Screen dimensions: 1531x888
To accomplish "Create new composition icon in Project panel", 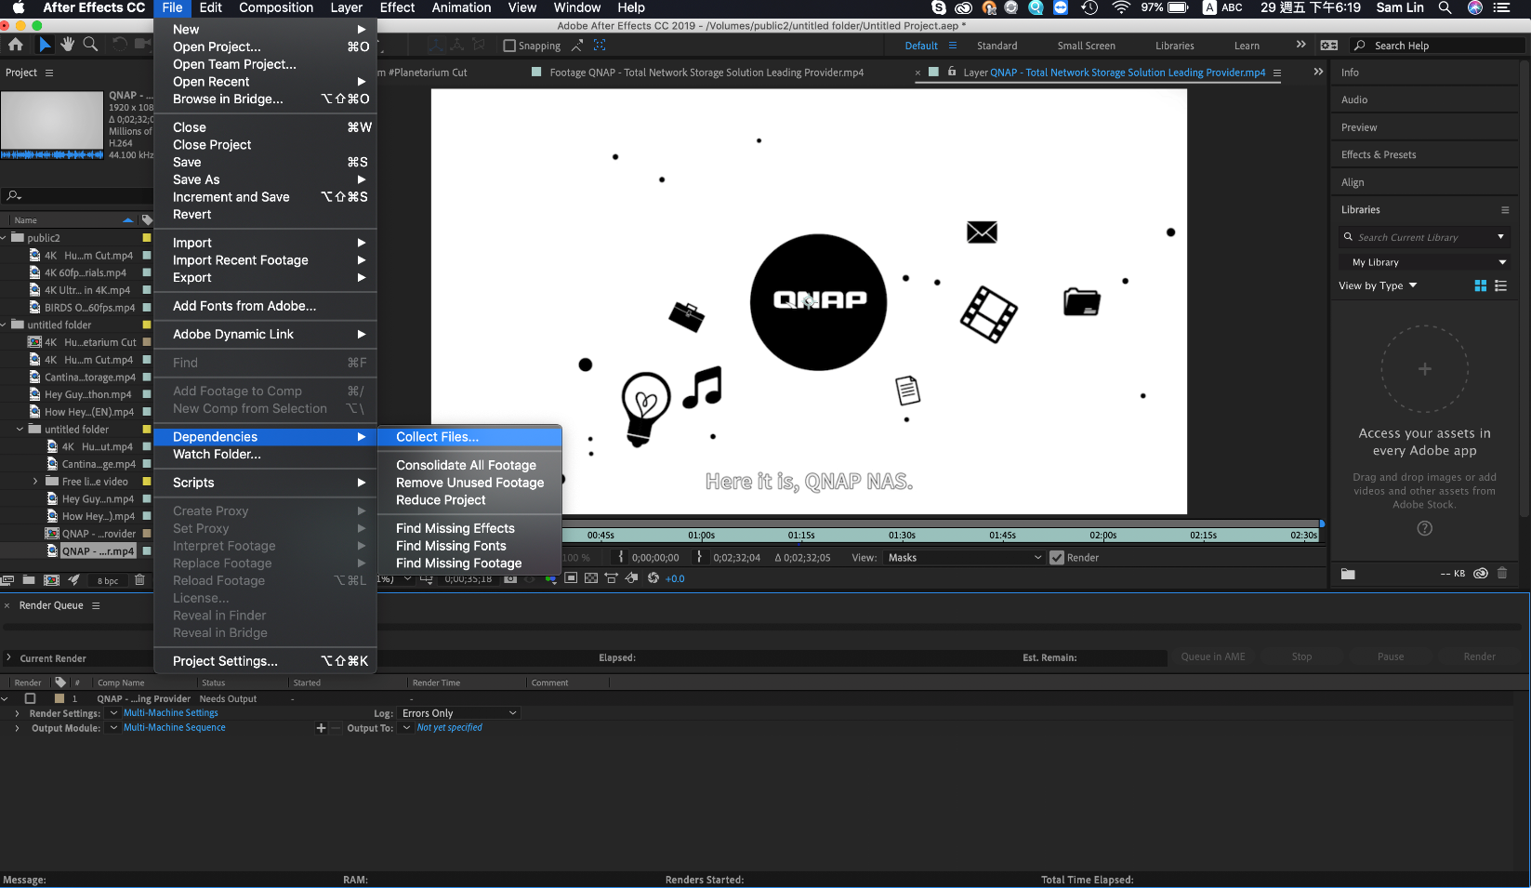I will (x=51, y=580).
